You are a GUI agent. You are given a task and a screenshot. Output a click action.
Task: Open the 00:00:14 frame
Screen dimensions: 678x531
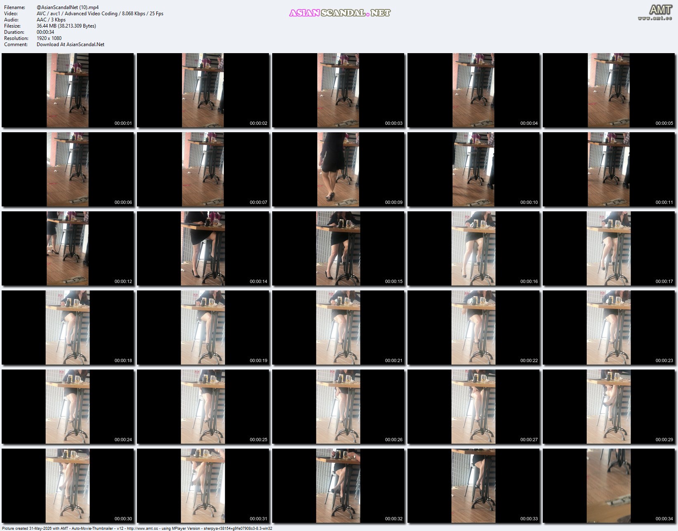tap(203, 248)
